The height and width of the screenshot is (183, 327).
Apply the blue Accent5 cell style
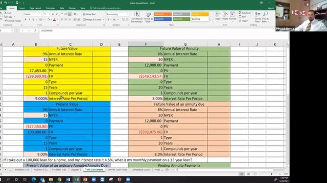tap(163, 19)
